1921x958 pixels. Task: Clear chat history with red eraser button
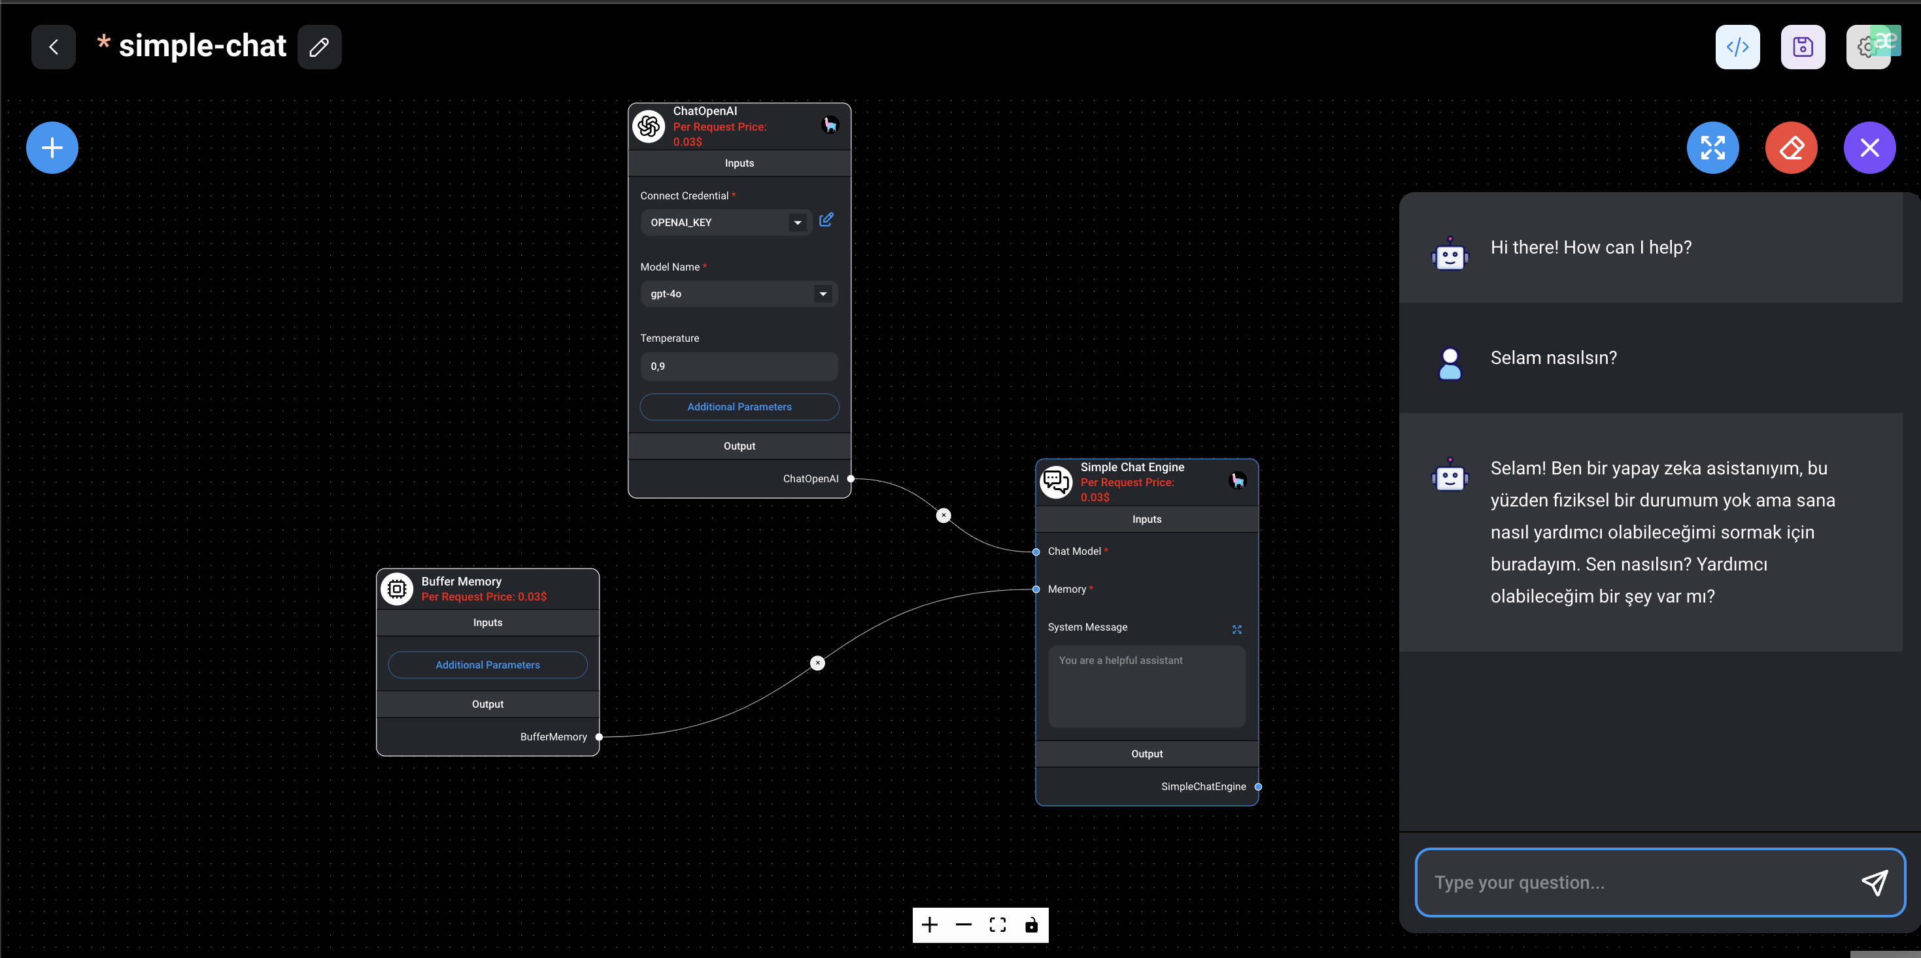click(1790, 148)
